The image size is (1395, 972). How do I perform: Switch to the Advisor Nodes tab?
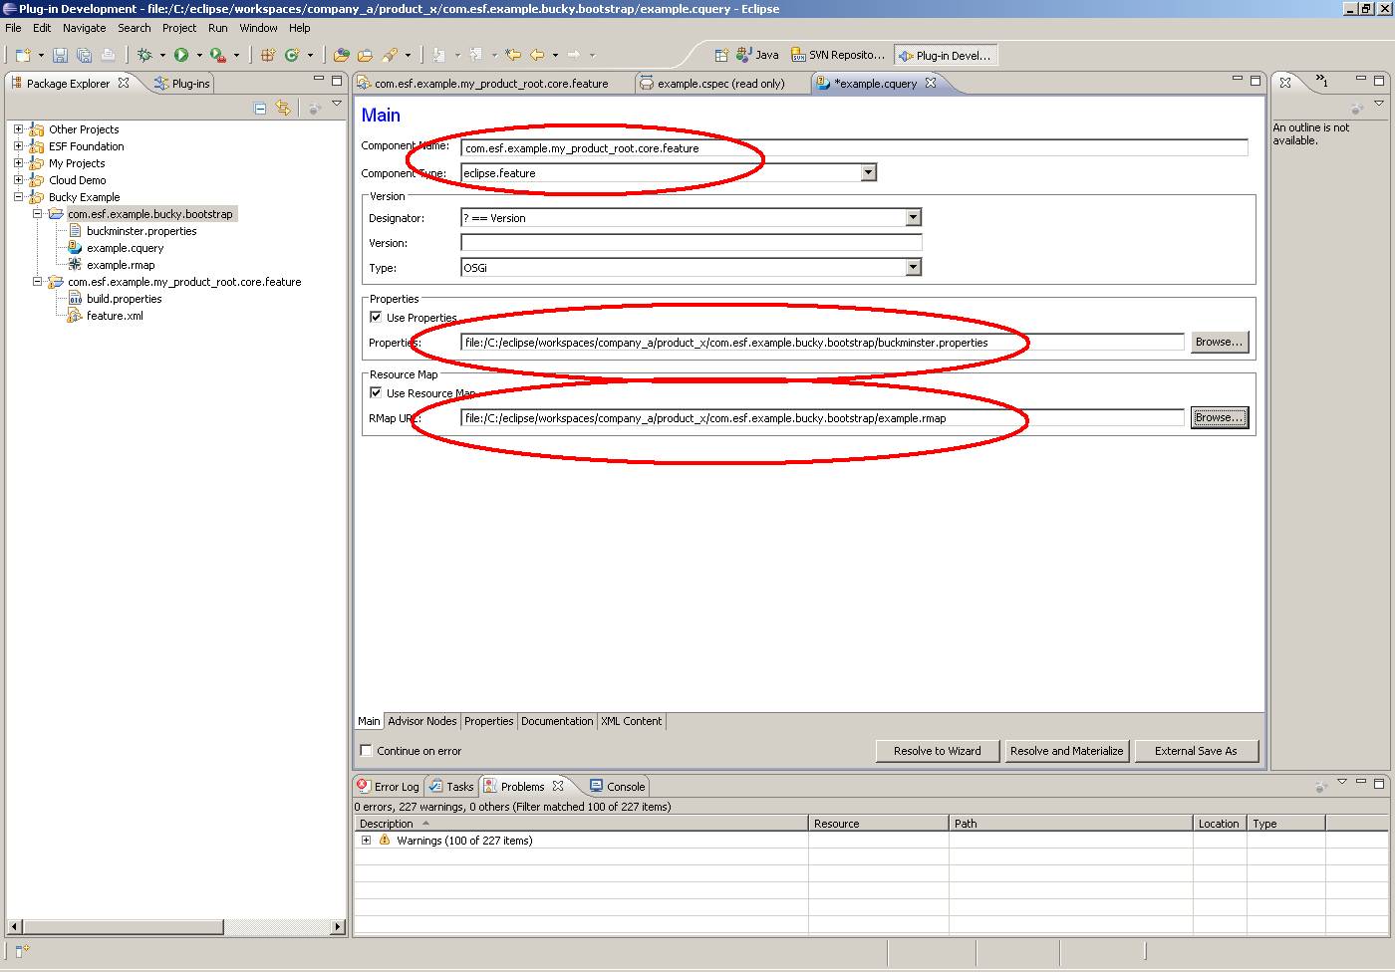tap(422, 721)
